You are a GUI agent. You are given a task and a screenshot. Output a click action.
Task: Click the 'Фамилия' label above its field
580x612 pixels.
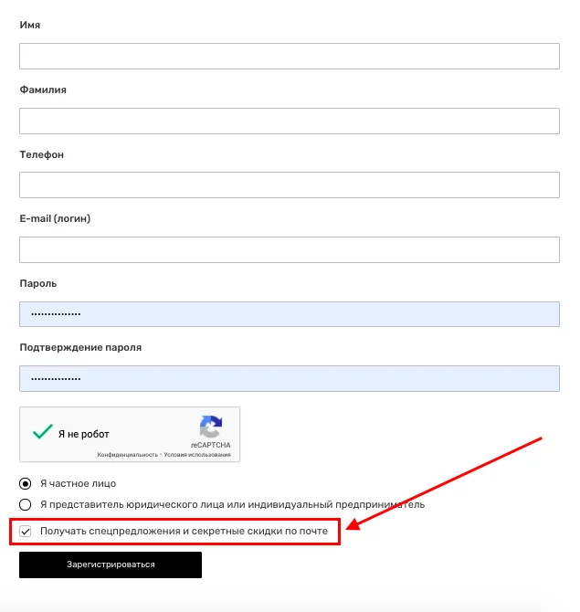click(43, 90)
